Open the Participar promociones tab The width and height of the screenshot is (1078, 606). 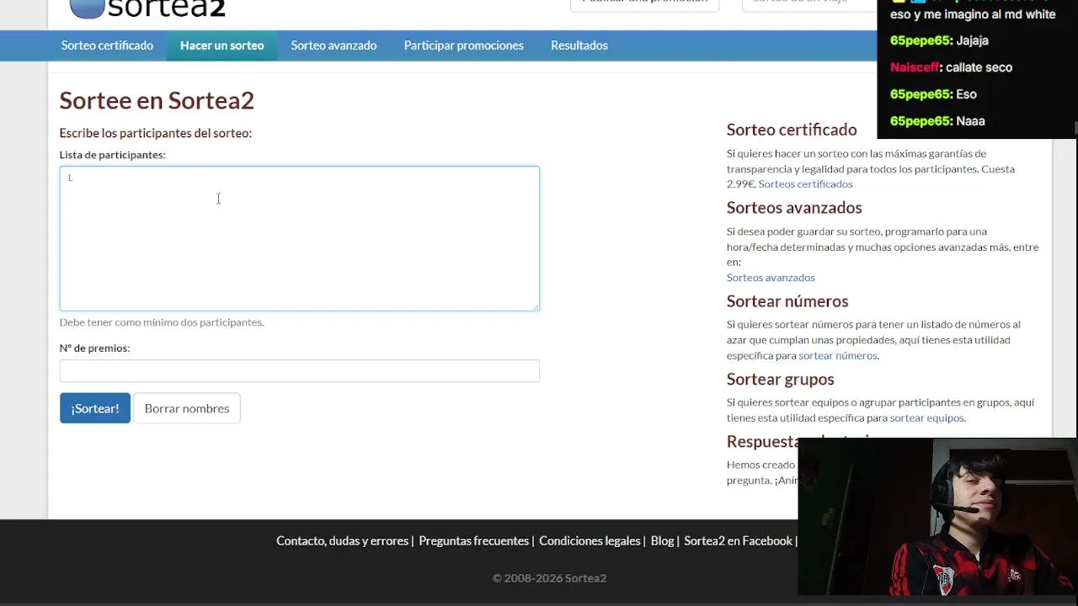tap(464, 45)
